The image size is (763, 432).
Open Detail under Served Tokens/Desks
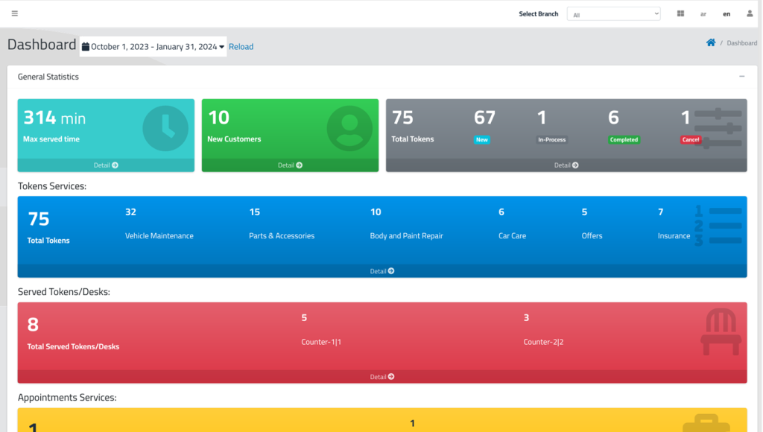(x=382, y=377)
